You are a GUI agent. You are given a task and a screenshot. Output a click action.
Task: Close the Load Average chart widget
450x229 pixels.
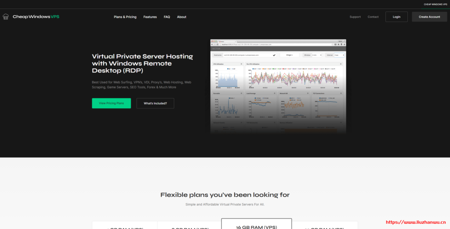(275, 93)
